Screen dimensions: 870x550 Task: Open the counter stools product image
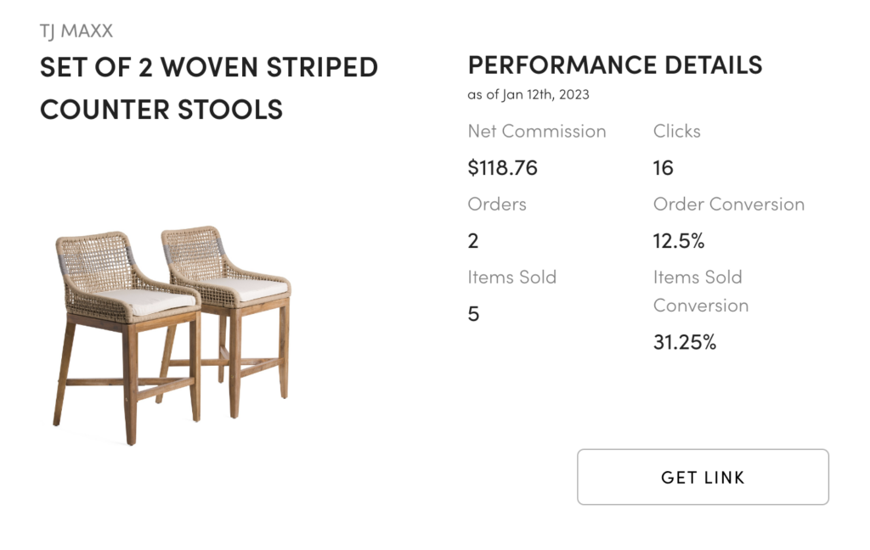coord(172,335)
